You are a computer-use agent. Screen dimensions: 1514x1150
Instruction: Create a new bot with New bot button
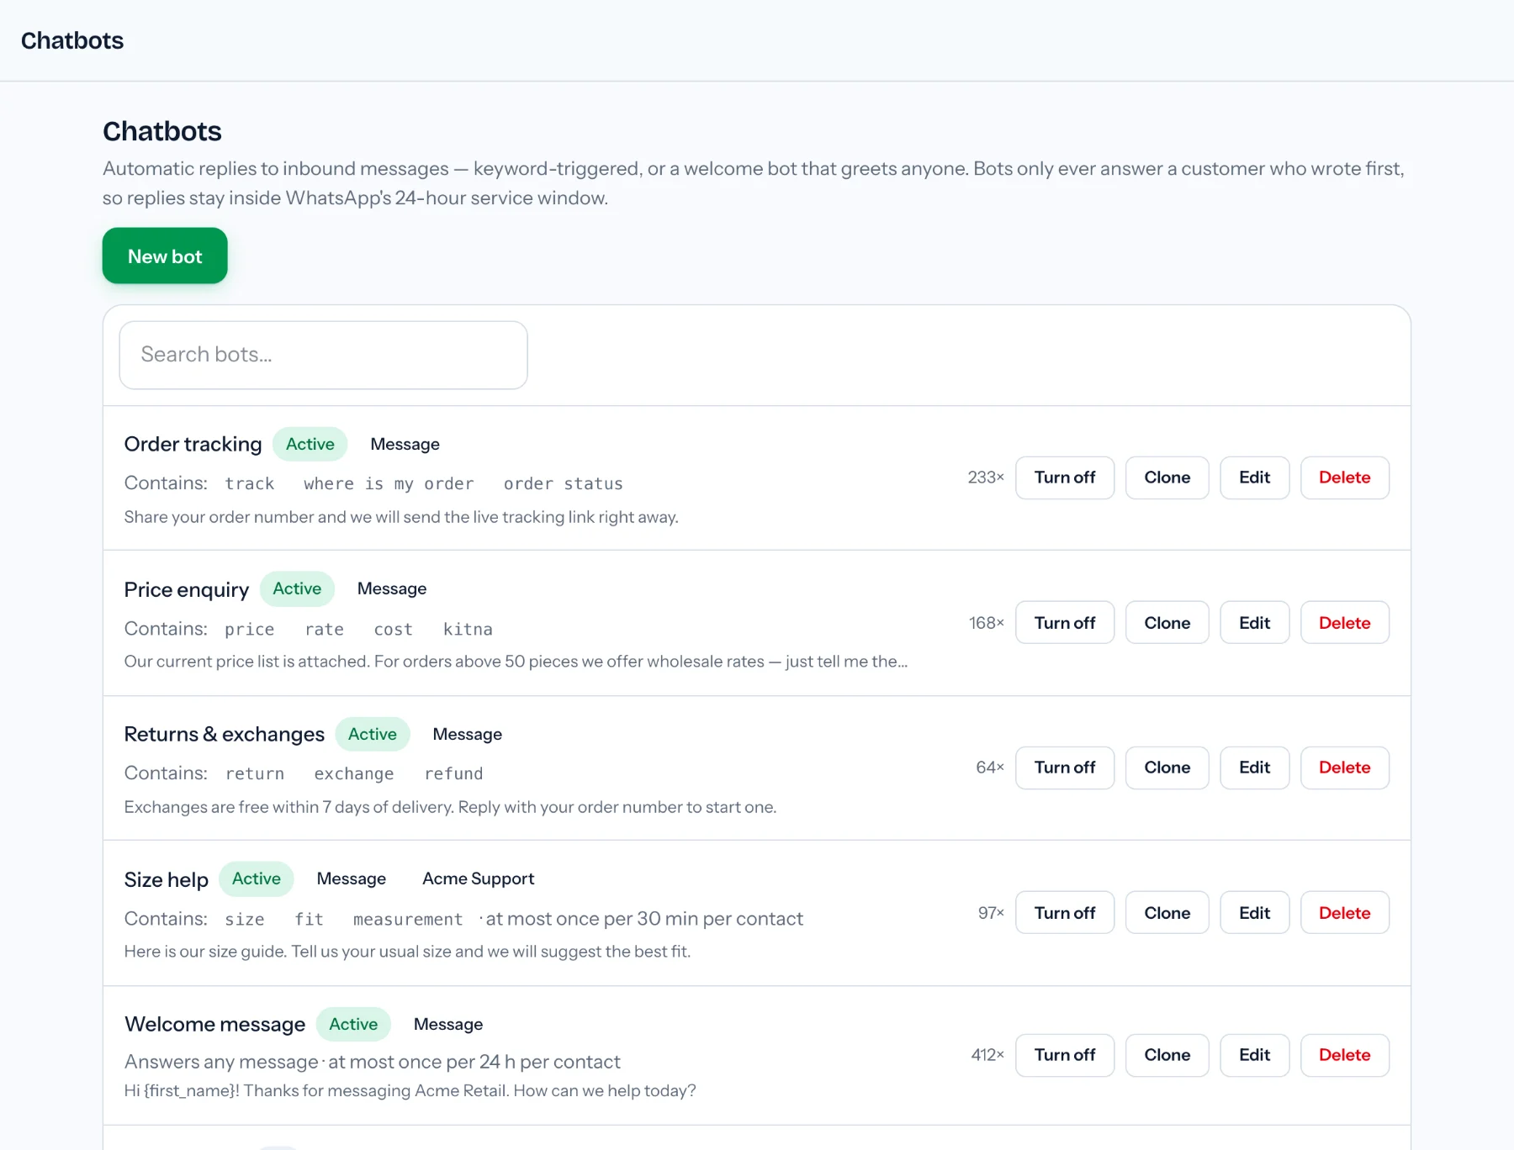click(165, 256)
